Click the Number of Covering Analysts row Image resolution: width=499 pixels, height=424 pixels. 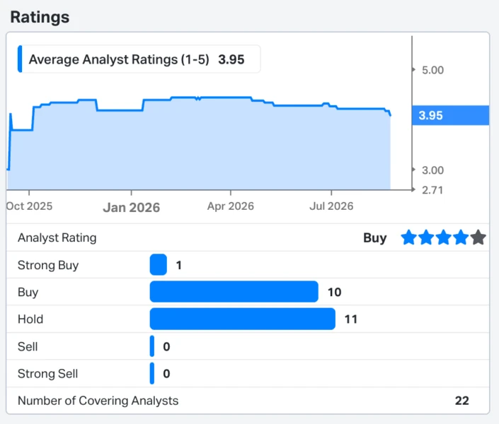pos(248,401)
